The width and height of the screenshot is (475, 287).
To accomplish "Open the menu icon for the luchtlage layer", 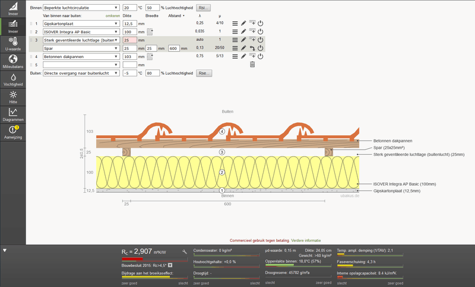I will click(x=235, y=40).
